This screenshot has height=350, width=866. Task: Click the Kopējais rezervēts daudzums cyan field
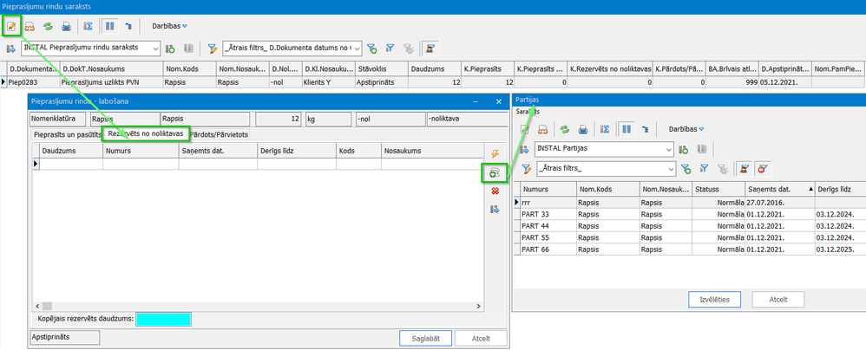[x=163, y=319]
